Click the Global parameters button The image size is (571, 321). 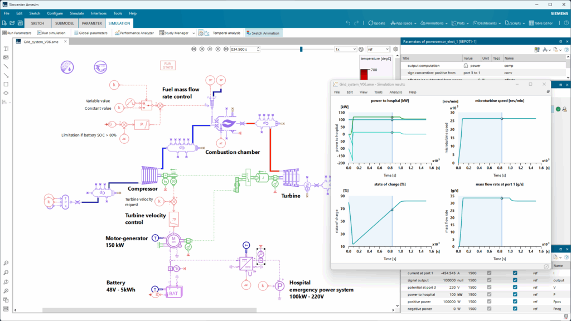[90, 33]
